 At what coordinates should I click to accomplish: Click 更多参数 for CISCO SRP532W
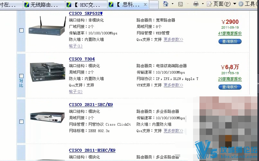coord(173,40)
